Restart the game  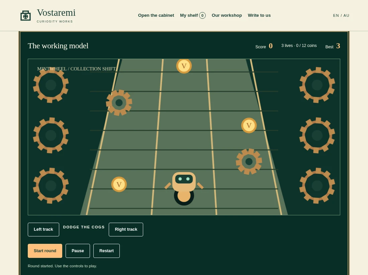click(x=106, y=251)
